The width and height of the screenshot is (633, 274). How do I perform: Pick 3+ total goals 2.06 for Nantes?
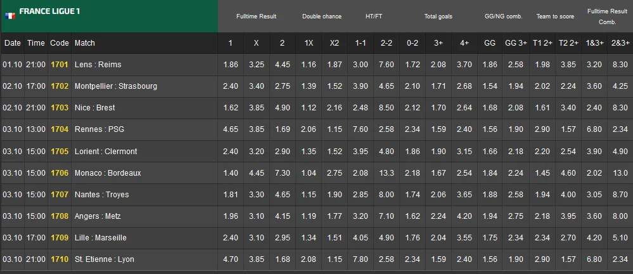[438, 194]
